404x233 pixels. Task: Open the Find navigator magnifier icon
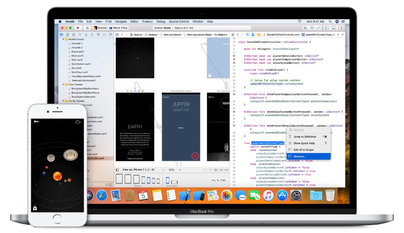(80, 35)
